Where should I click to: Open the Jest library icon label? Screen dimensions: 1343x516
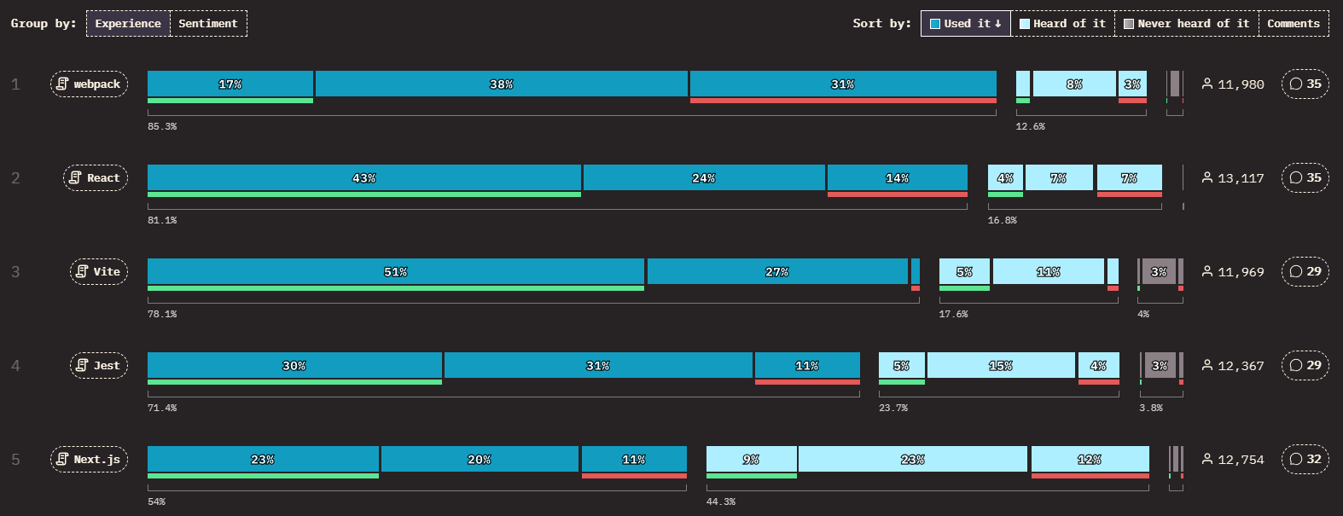click(99, 365)
